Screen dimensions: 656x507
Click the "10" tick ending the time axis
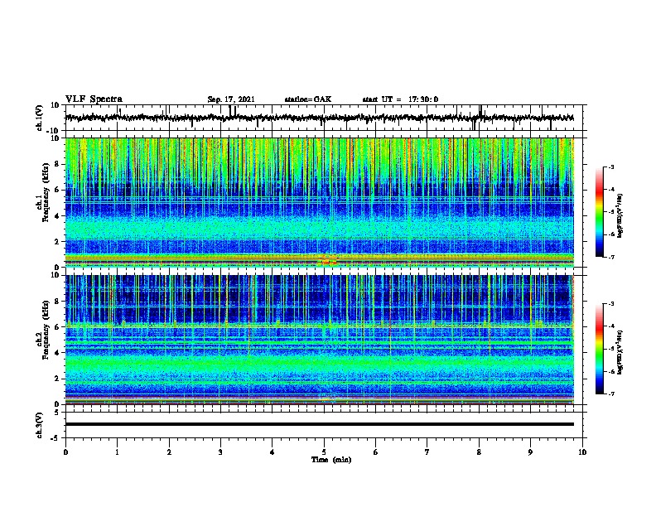click(582, 451)
